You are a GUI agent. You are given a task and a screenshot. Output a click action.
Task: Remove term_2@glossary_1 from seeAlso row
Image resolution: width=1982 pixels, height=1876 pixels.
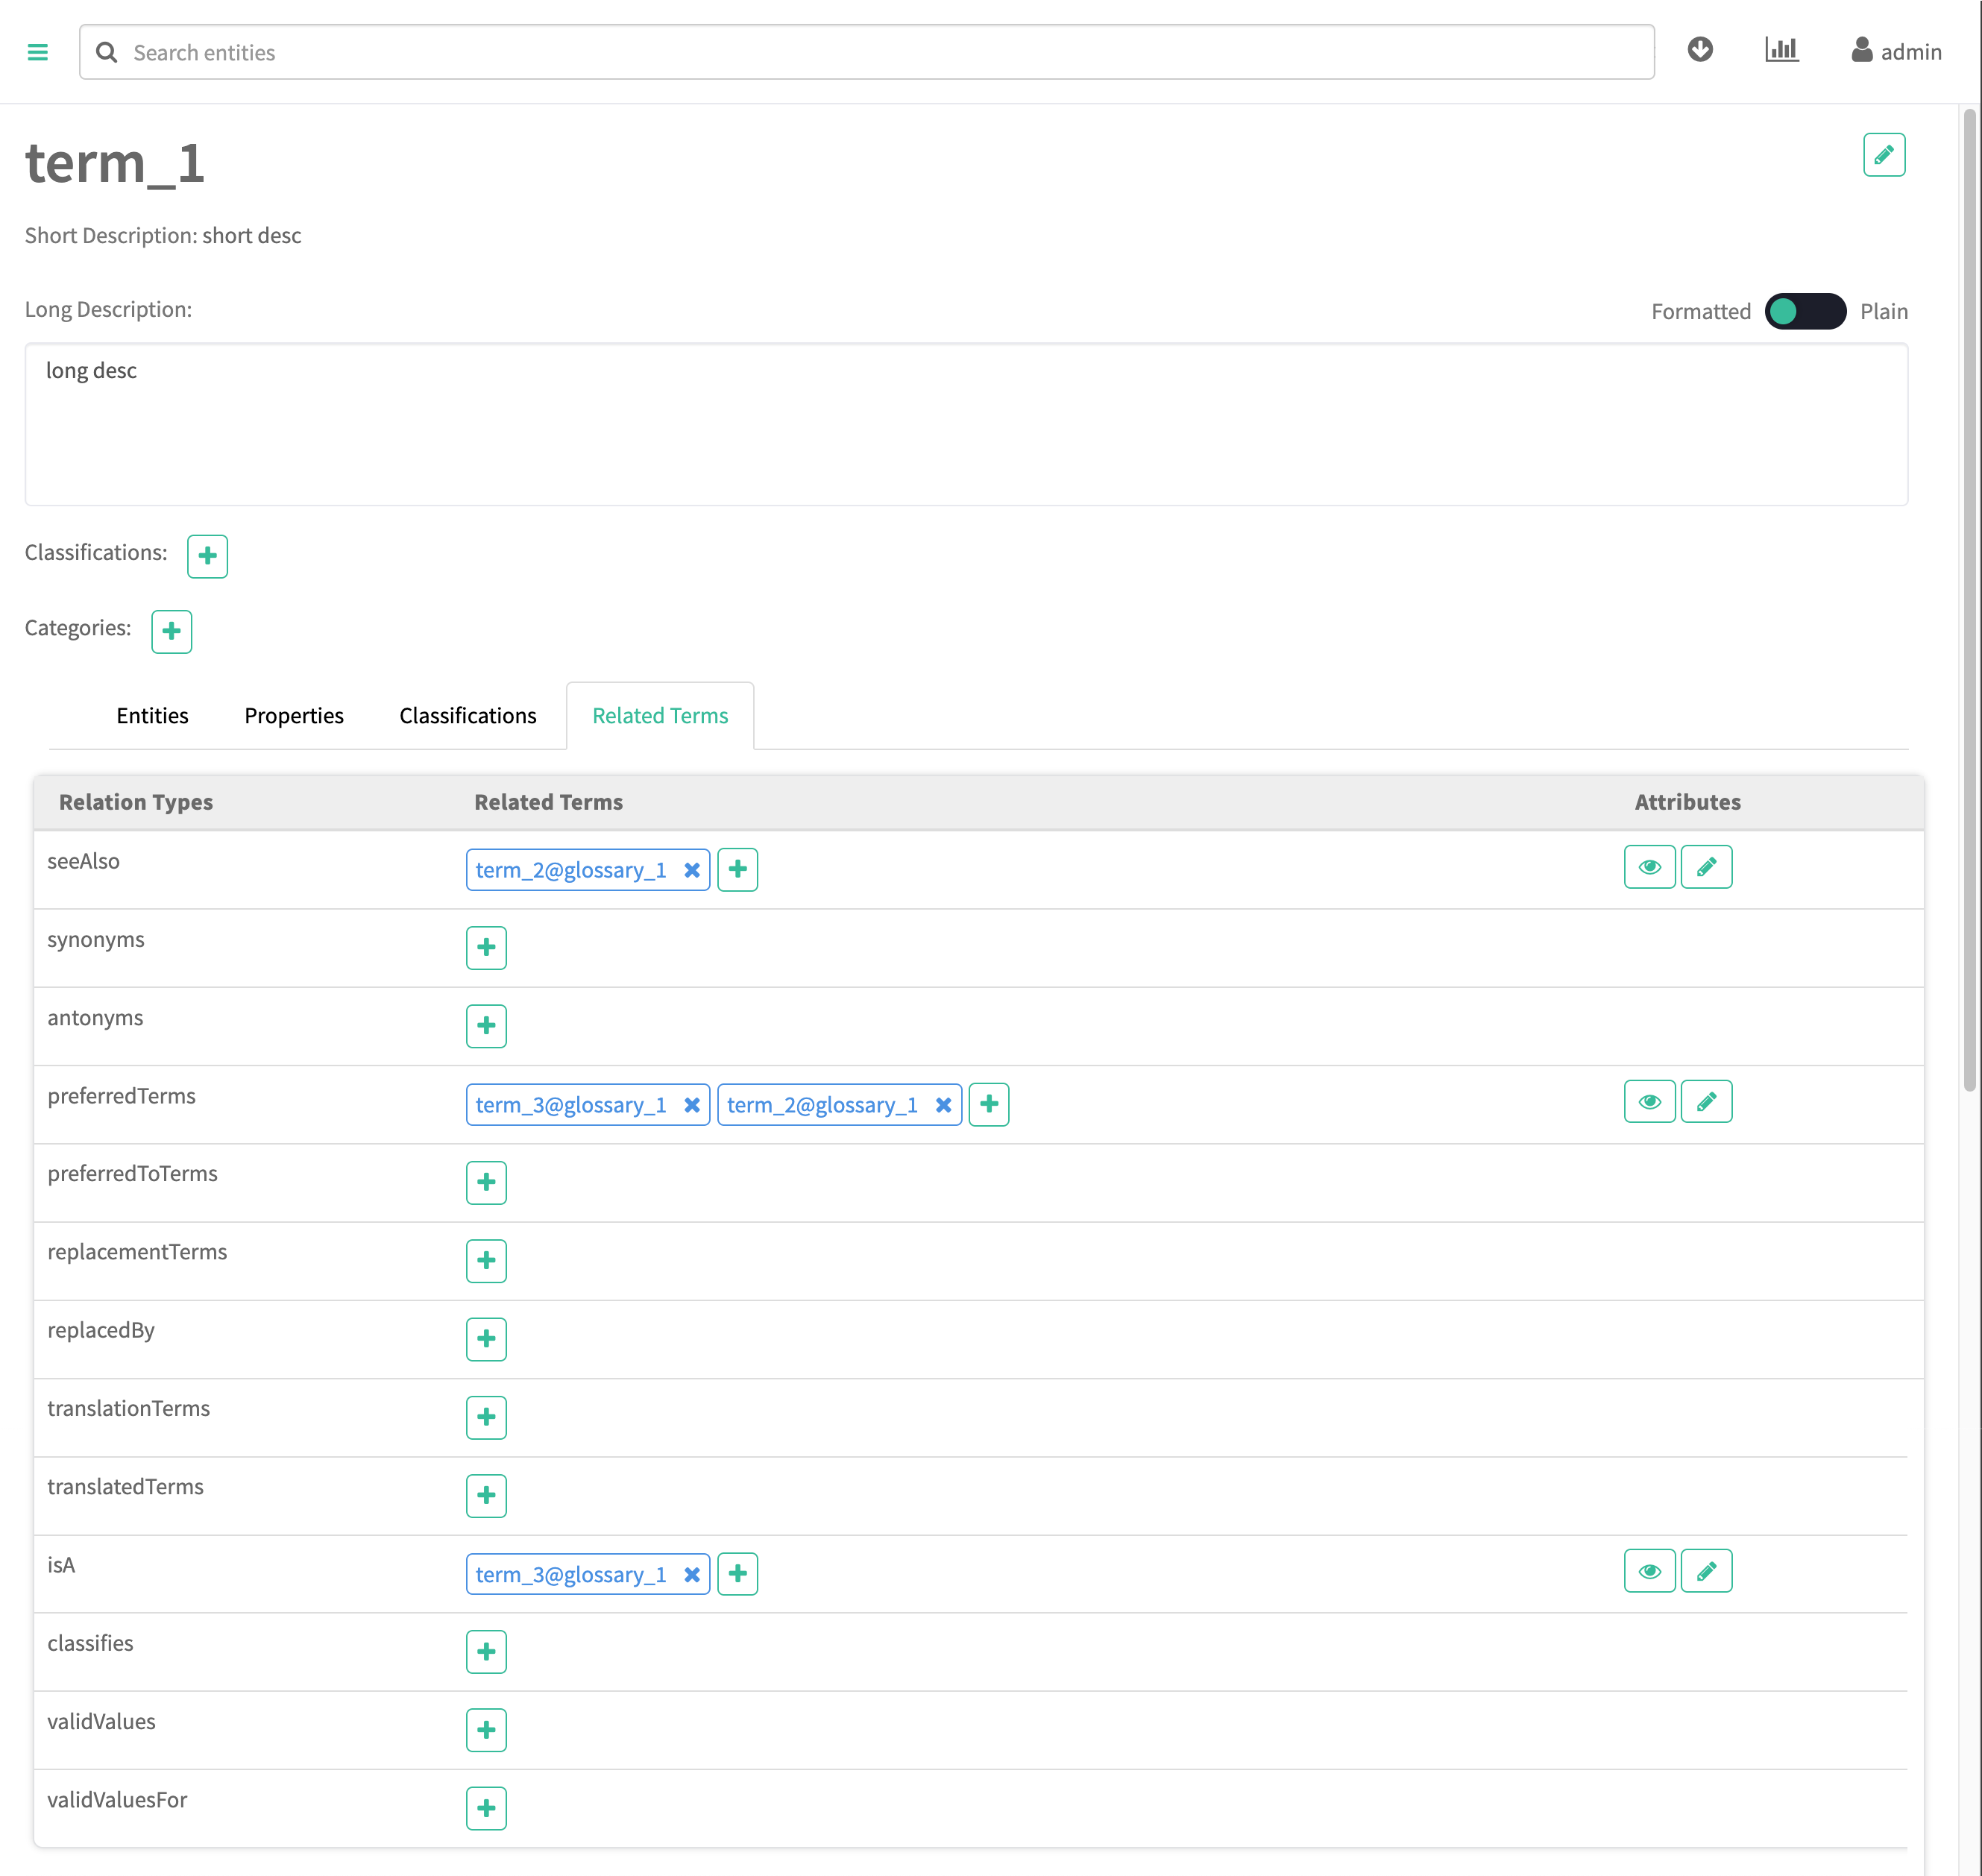pos(691,870)
